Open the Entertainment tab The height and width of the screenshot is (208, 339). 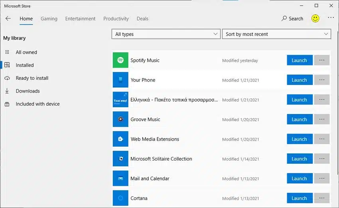coord(80,19)
